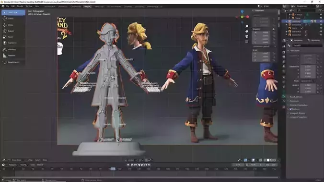Click the timeline current frame playhead
This screenshot has width=324, height=182.
click(113, 169)
